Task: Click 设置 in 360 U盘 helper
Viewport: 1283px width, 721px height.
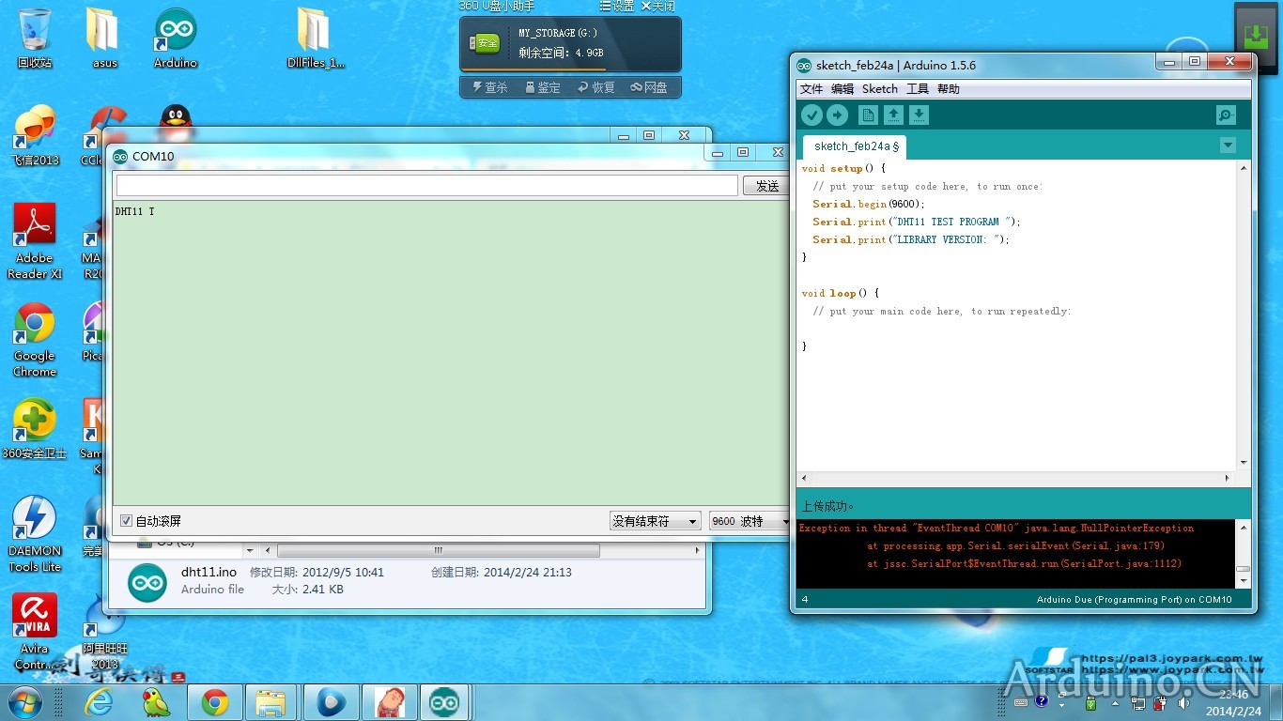Action: click(616, 6)
